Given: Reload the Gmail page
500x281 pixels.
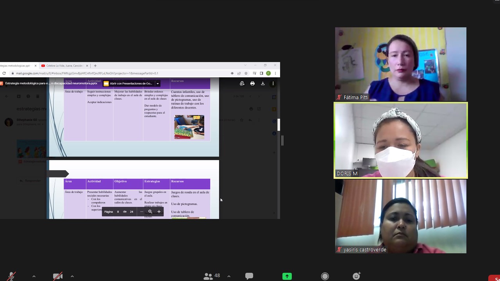Looking at the screenshot, I should (4, 73).
